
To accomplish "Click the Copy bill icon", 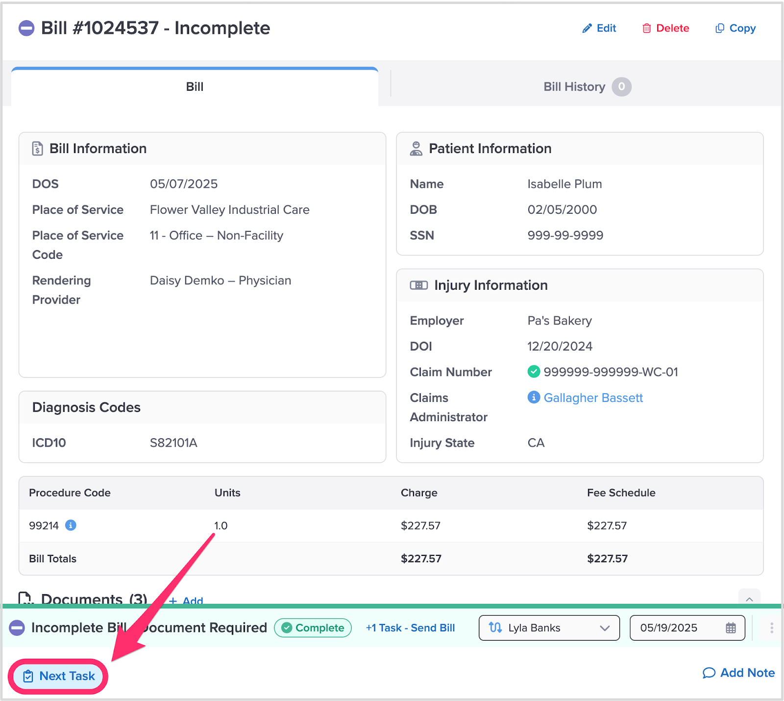I will pyautogui.click(x=719, y=28).
